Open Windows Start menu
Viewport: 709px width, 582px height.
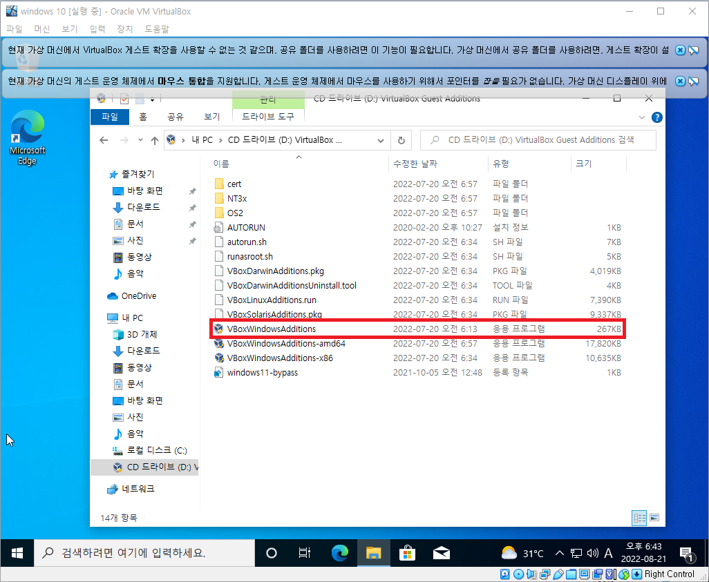tap(17, 553)
